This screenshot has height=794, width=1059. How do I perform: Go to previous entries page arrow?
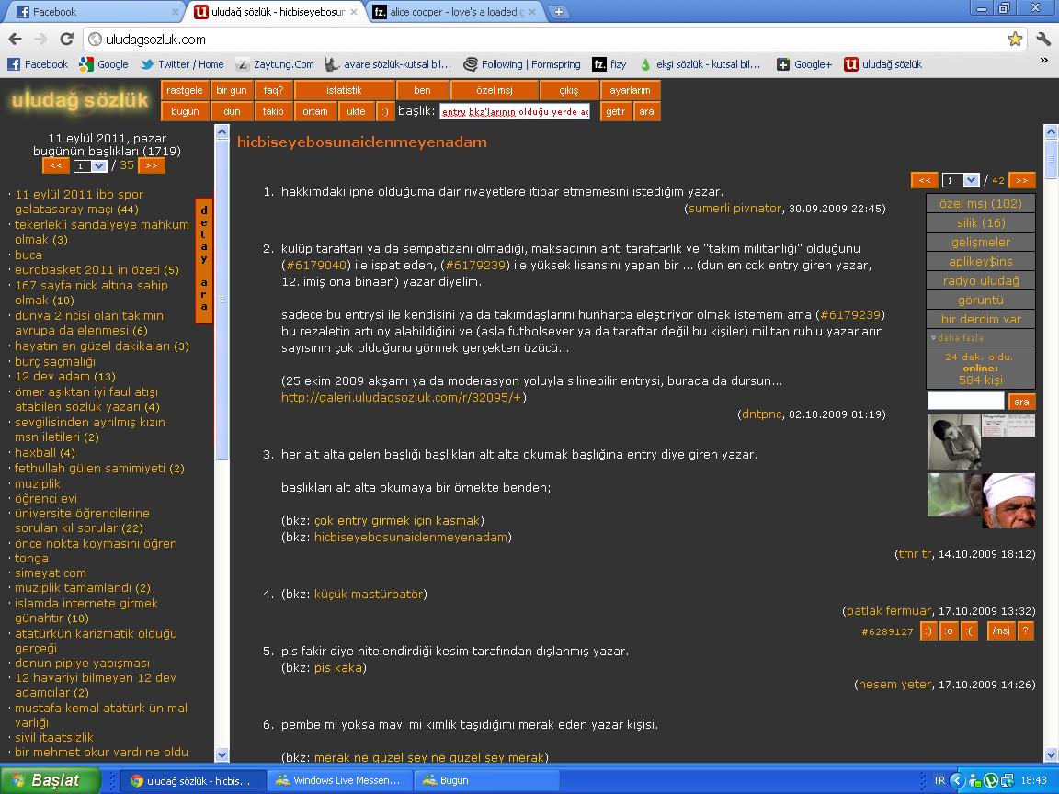925,180
